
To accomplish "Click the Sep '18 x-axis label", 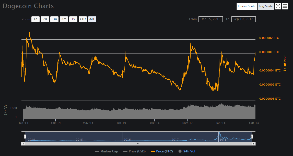I will [254, 123].
